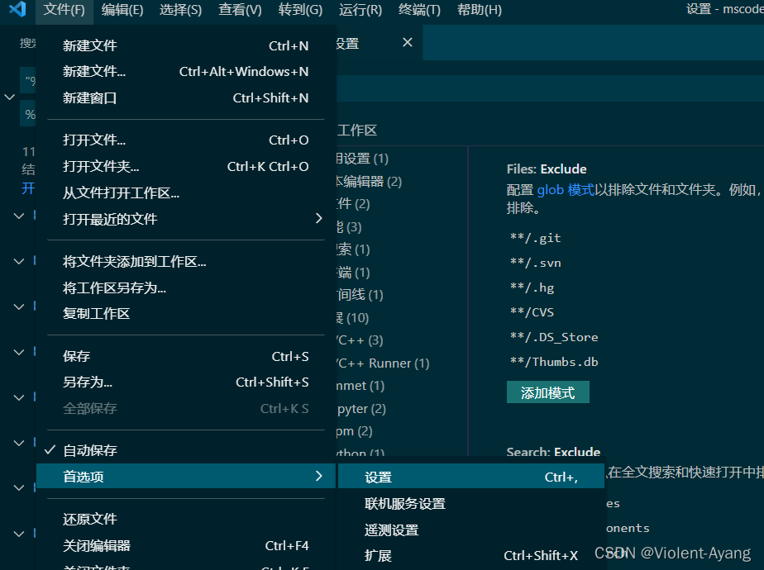Open 设置 Ctrl+, in submenu
This screenshot has width=764, height=570.
(471, 477)
